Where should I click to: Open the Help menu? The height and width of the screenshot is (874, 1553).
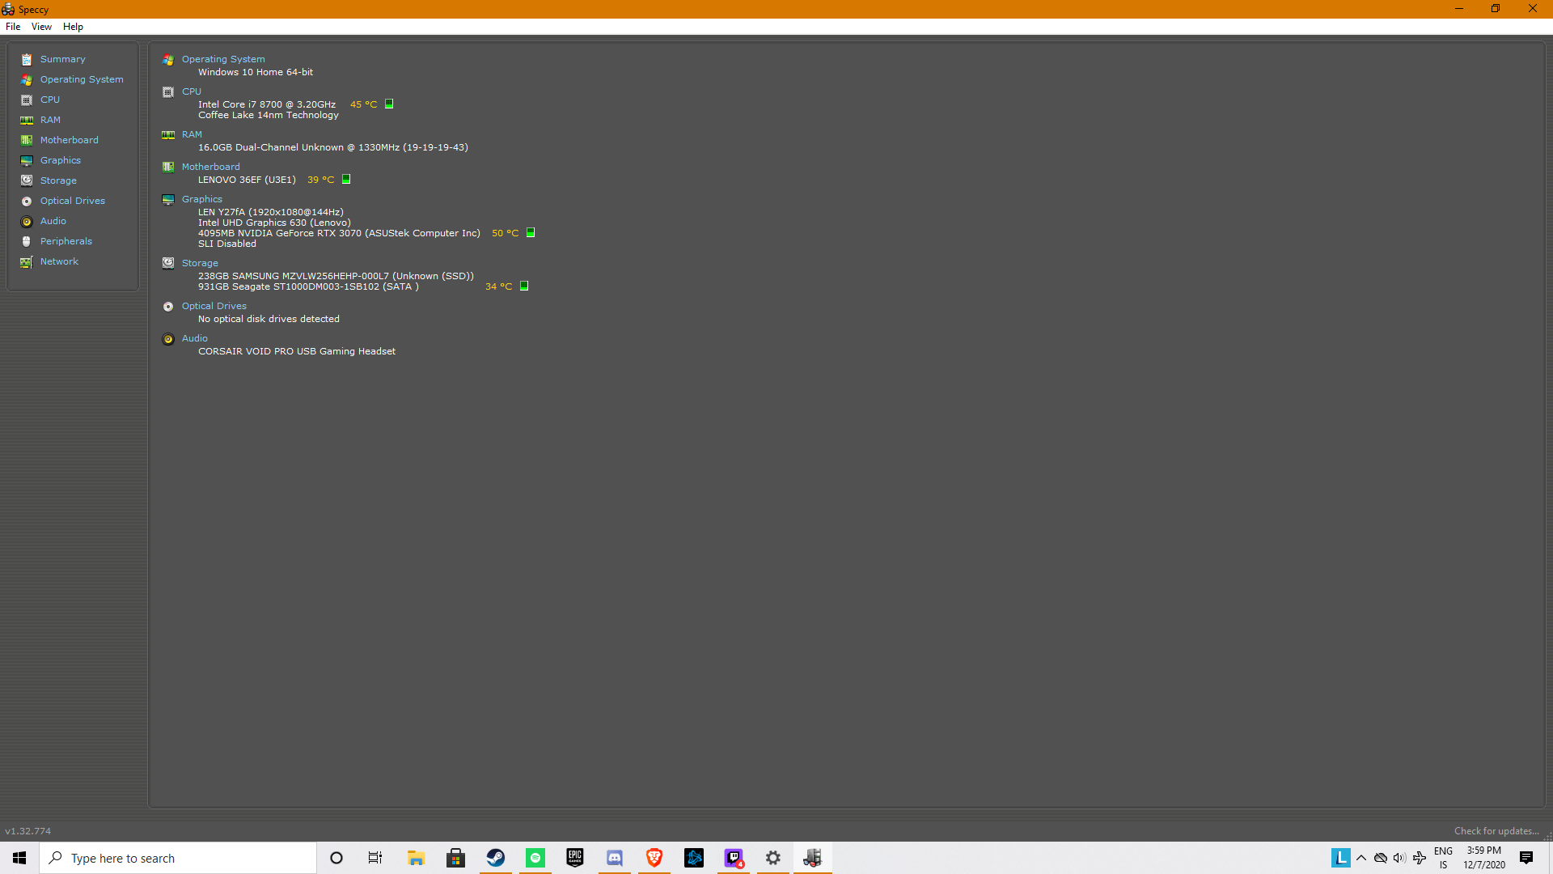click(73, 27)
